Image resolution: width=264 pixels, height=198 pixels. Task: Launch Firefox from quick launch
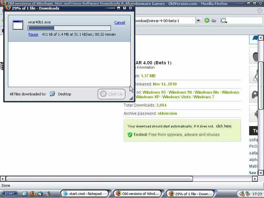point(33,193)
